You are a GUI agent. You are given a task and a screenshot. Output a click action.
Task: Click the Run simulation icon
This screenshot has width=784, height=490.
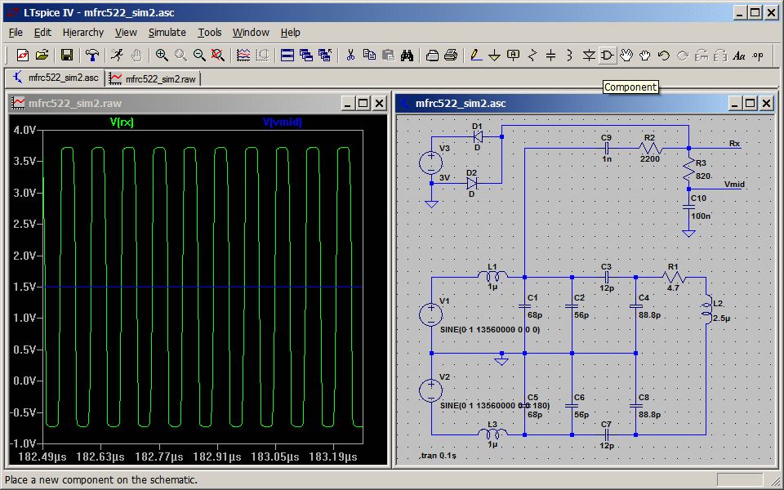[x=118, y=56]
